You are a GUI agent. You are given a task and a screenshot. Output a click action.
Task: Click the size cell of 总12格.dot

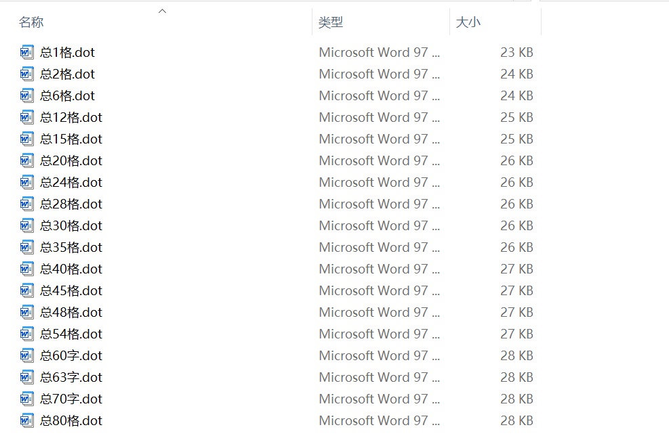(x=516, y=118)
